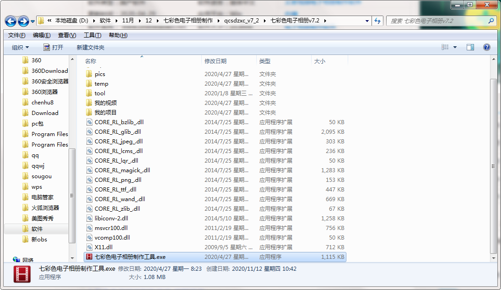The width and height of the screenshot is (501, 290).
Task: Open the 帮助(H) menu
Action: point(118,35)
